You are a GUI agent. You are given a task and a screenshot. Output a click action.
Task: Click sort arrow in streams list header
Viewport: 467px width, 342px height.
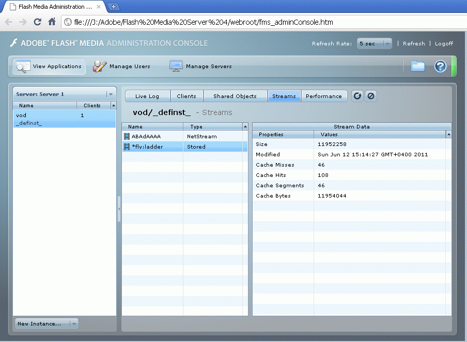click(245, 127)
